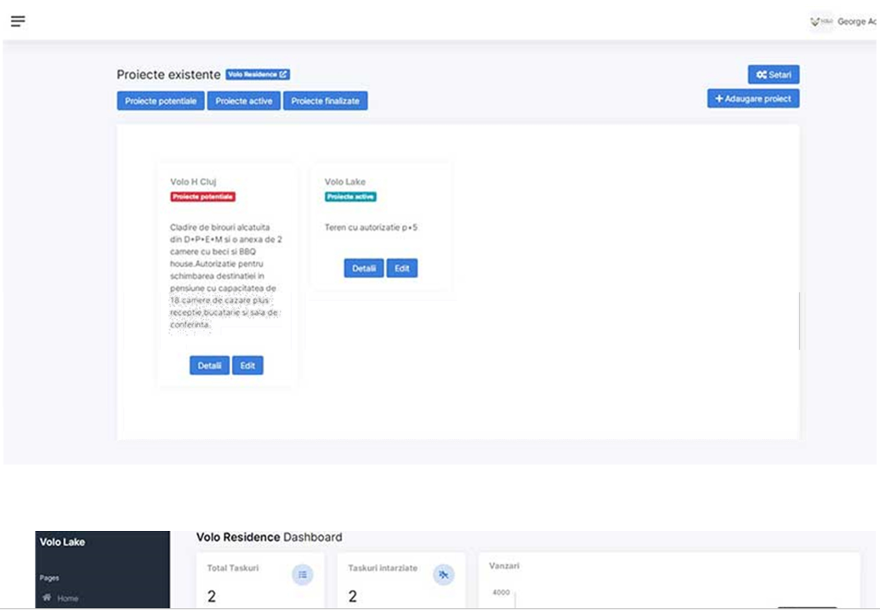Switch to Proiecte potentiale filter
This screenshot has height=610, width=880.
tap(161, 100)
